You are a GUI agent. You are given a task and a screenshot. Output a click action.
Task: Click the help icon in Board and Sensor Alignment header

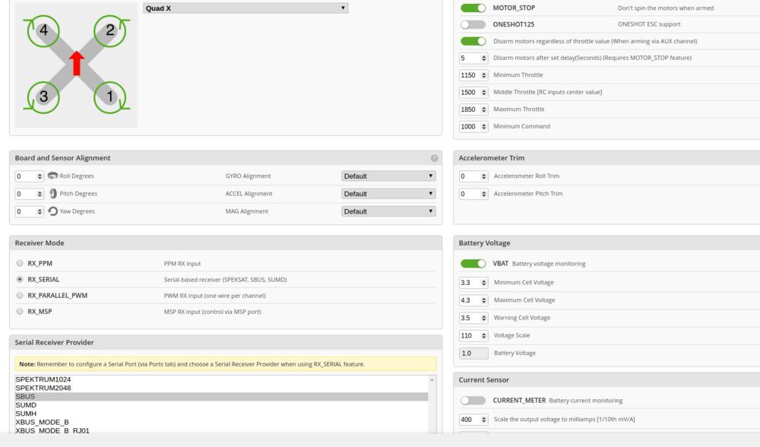pyautogui.click(x=434, y=158)
